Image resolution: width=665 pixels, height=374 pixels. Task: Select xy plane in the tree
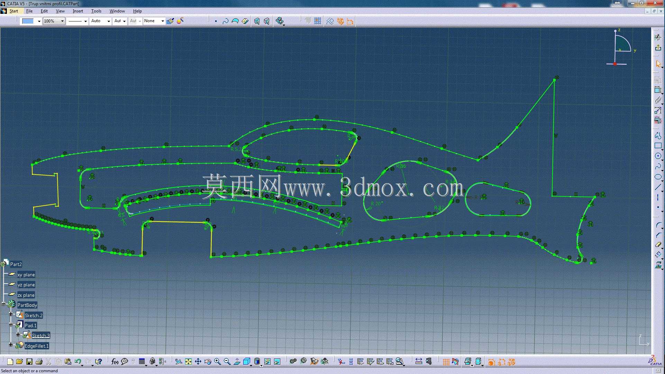(x=26, y=275)
